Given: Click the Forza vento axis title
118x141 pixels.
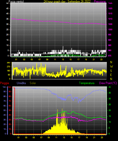Looking at the screenshot, I should pyautogui.click(x=16, y=2).
